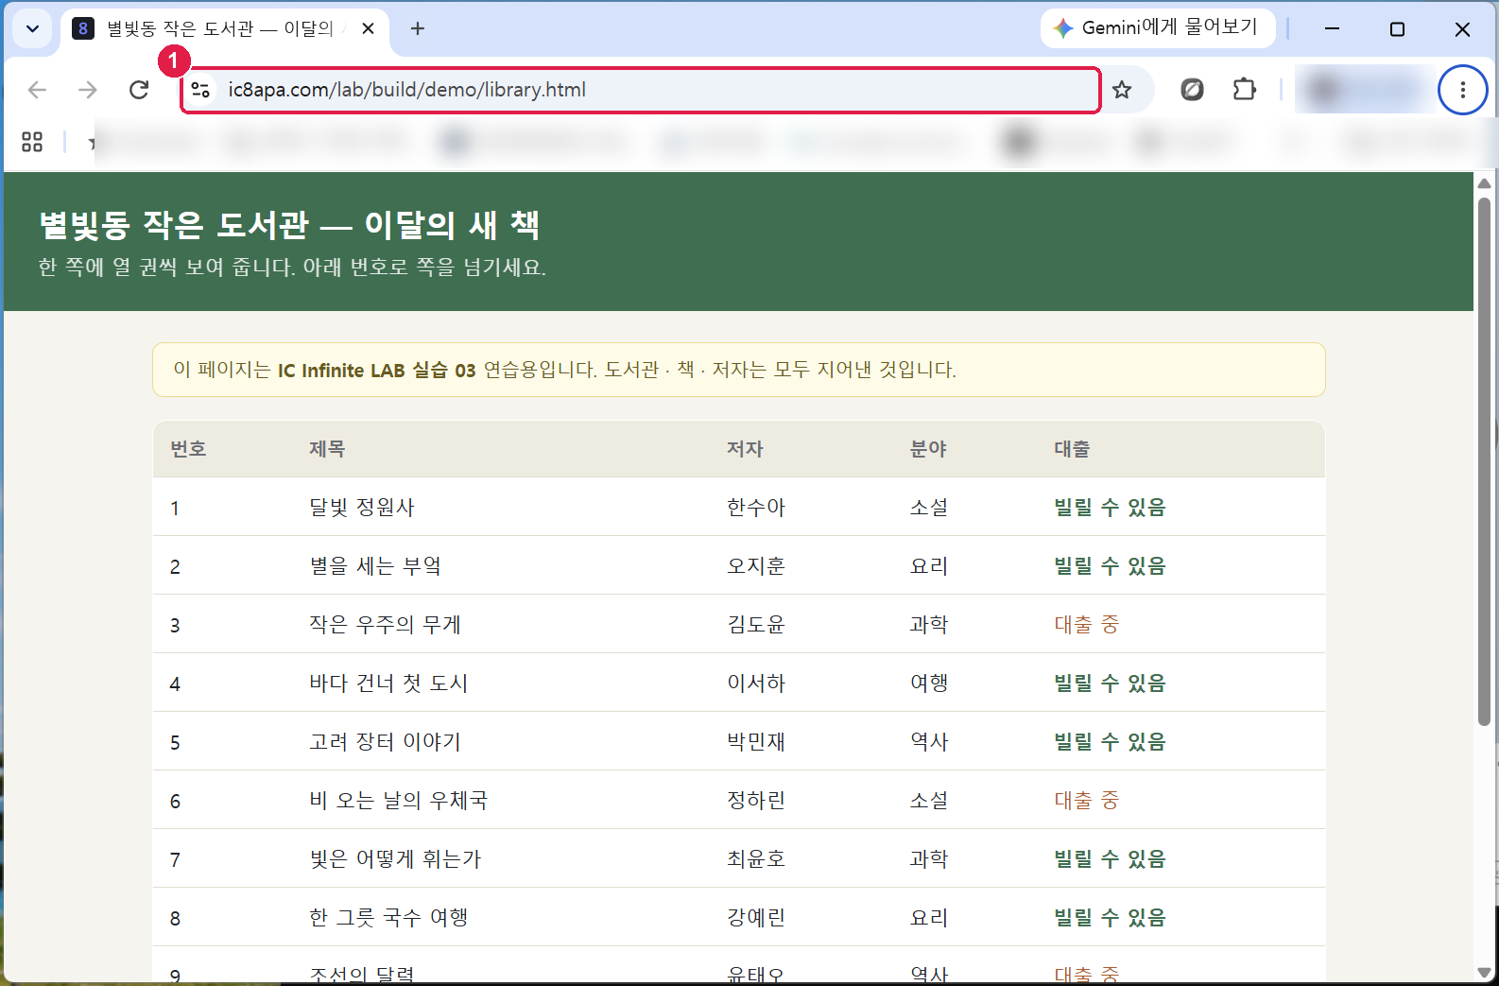This screenshot has height=986, width=1499.
Task: Reload the library page
Action: [139, 90]
